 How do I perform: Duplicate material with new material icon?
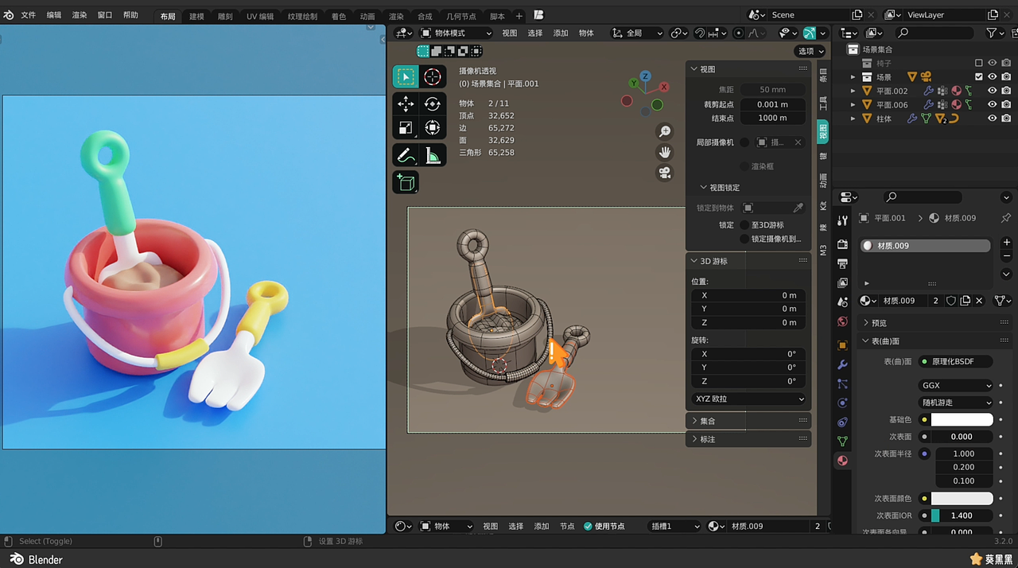[x=965, y=301]
